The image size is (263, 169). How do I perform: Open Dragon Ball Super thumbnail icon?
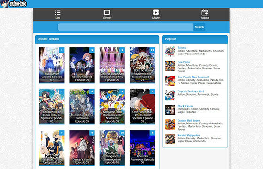[x=170, y=124]
